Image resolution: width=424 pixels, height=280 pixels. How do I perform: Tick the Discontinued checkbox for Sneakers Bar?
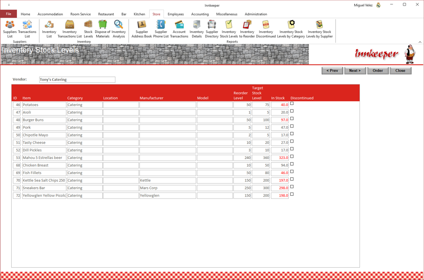(292, 186)
